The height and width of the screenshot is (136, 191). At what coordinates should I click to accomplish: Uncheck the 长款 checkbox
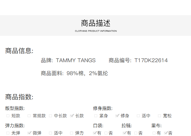[72, 116]
